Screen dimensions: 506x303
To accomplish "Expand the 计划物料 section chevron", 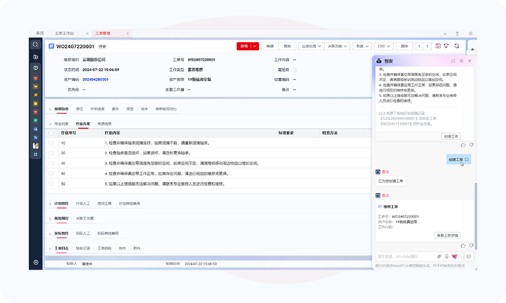I will [x=50, y=204].
